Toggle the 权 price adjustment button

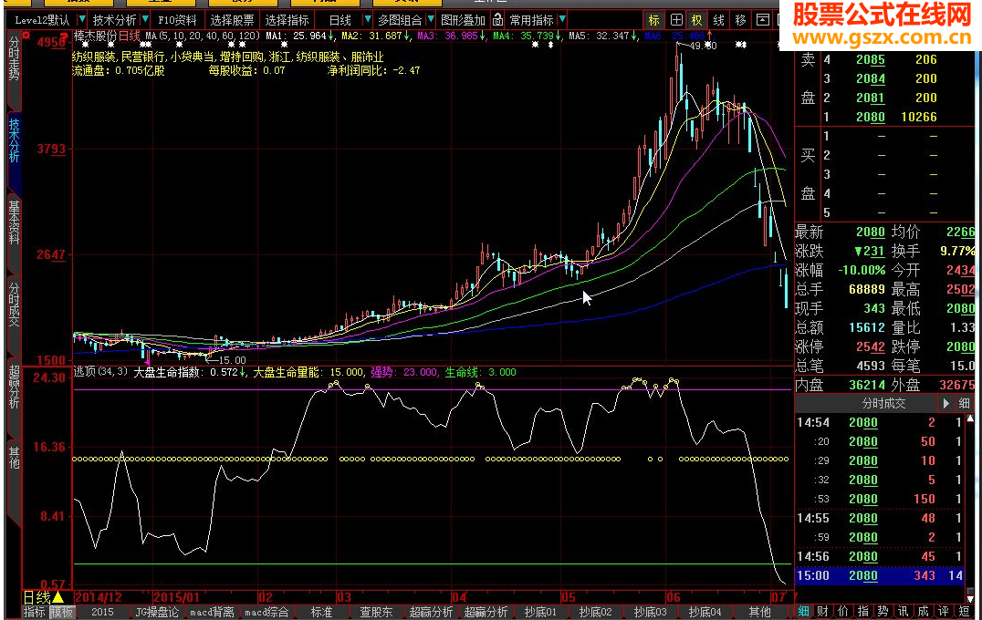pos(697,20)
